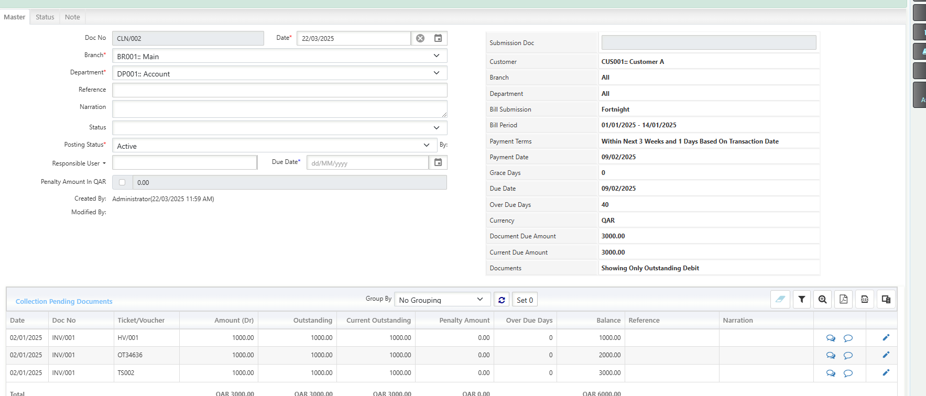Edit the TS002 row with the pencil
This screenshot has height=396, width=926.
886,372
